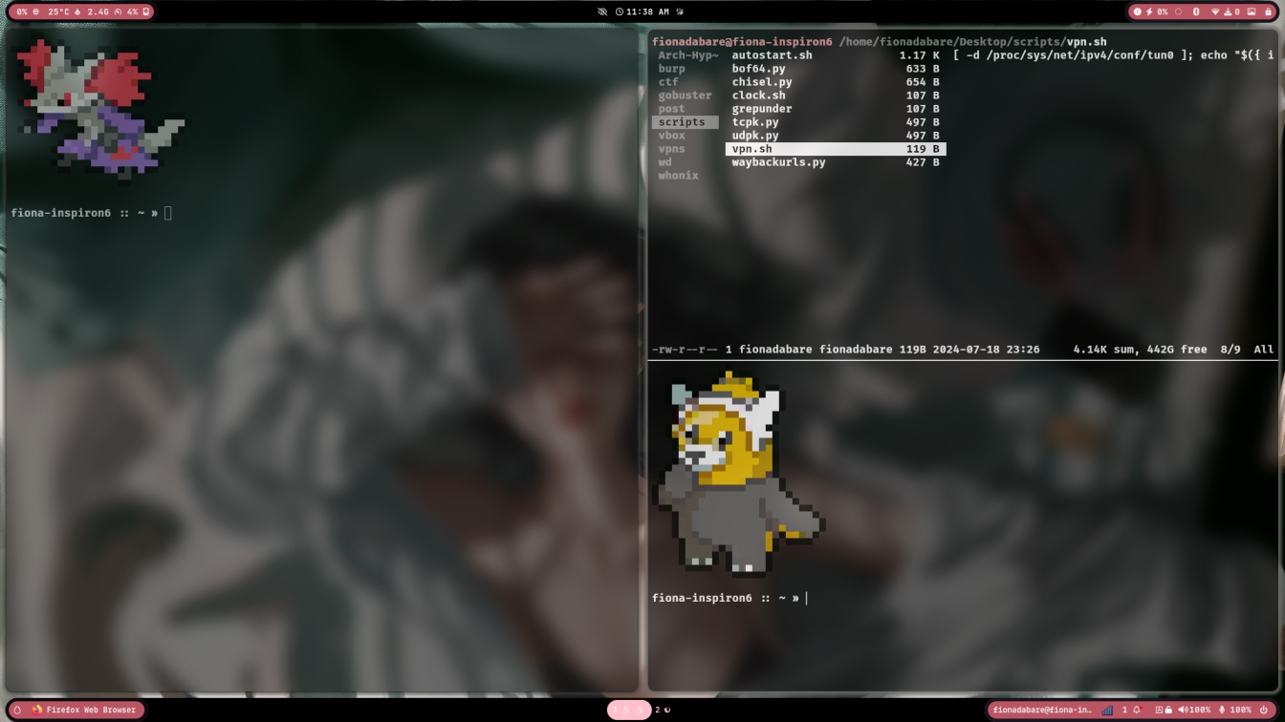1285x722 pixels.
Task: Select the gobuster directory in ranger
Action: [x=685, y=96]
